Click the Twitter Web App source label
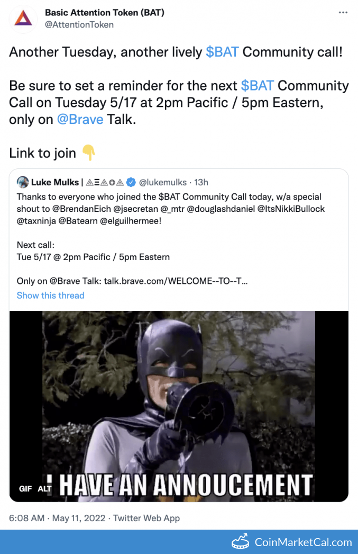 click(x=146, y=518)
